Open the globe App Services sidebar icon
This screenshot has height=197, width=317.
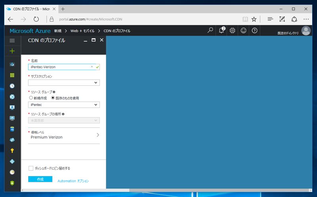(x=12, y=97)
